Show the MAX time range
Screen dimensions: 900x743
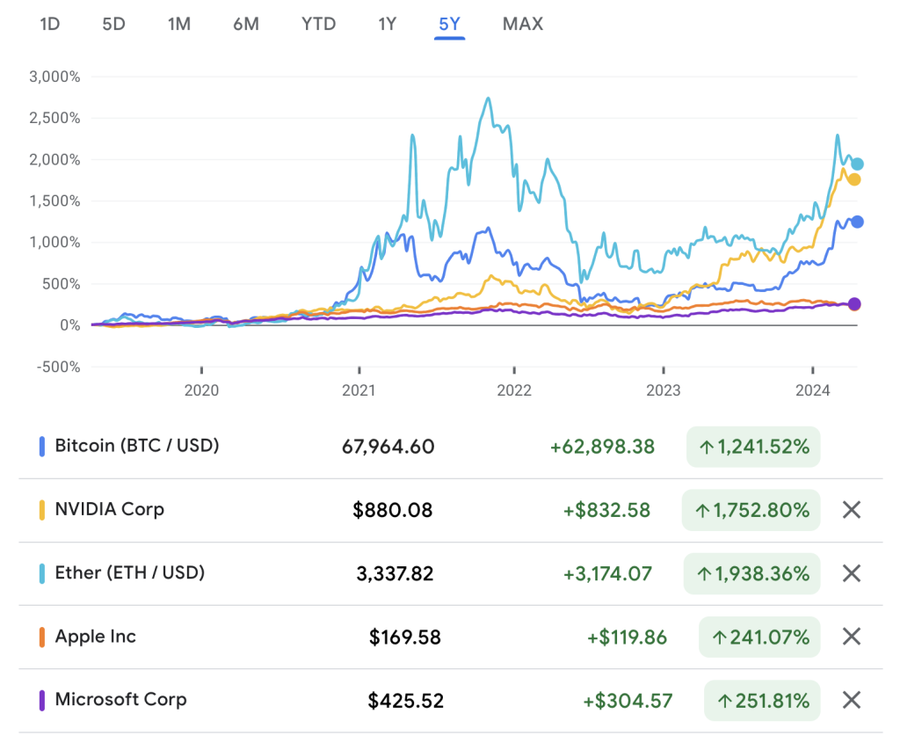pyautogui.click(x=523, y=24)
